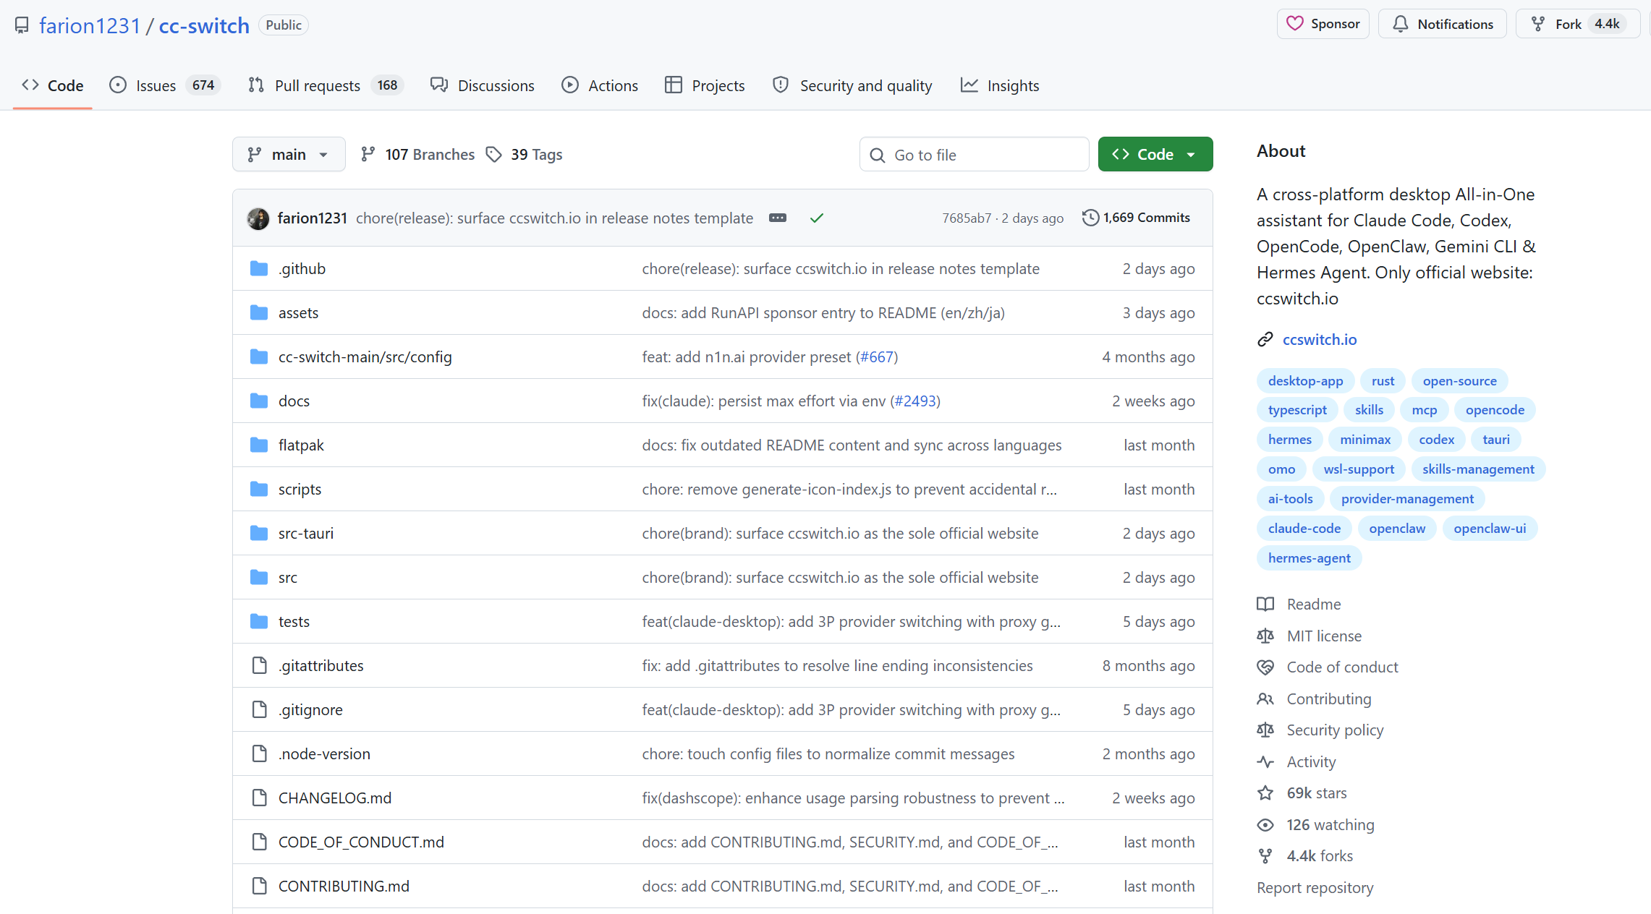The height and width of the screenshot is (914, 1651).
Task: Open the CHANGELOG.md file
Action: [x=335, y=798]
